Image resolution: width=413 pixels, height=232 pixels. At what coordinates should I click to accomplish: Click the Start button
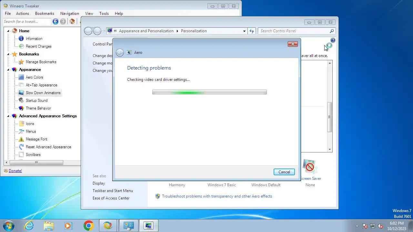(x=8, y=226)
